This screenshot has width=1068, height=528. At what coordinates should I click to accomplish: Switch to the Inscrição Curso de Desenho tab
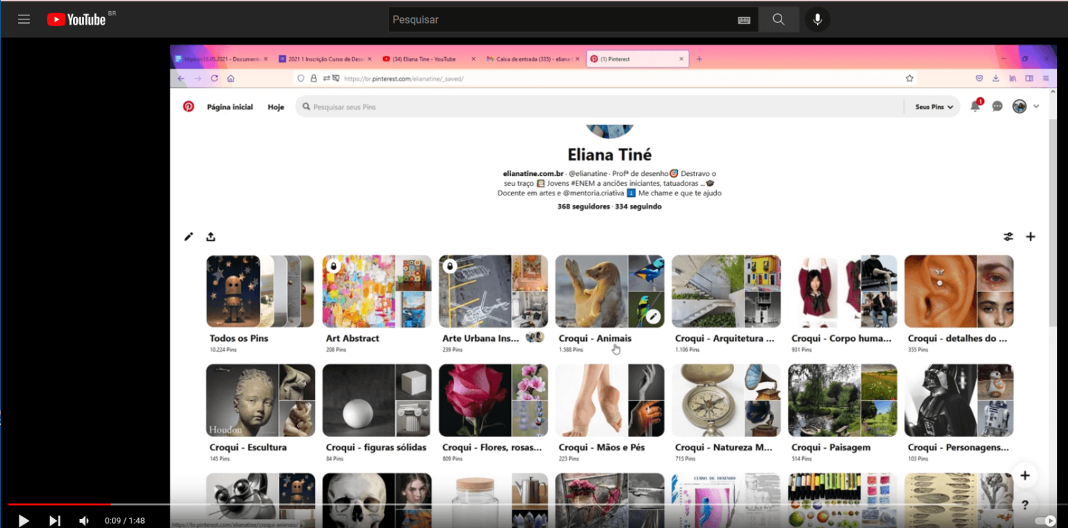coord(325,59)
